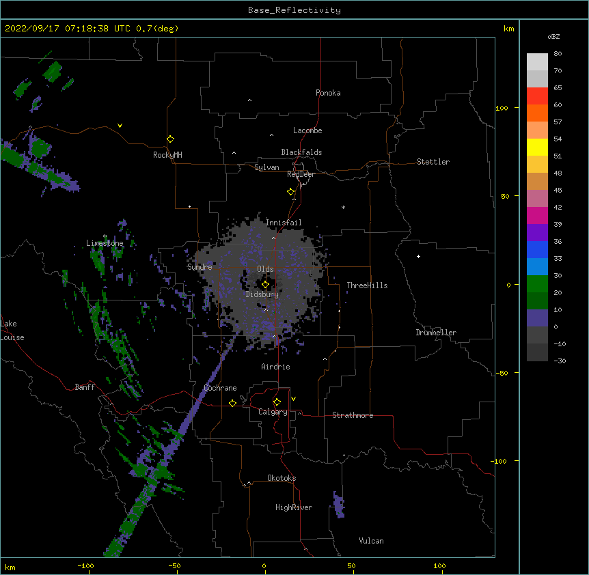Screen dimensions: 589x575
Task: Click the yellow V marker northeast of Calgary
Action: point(293,399)
